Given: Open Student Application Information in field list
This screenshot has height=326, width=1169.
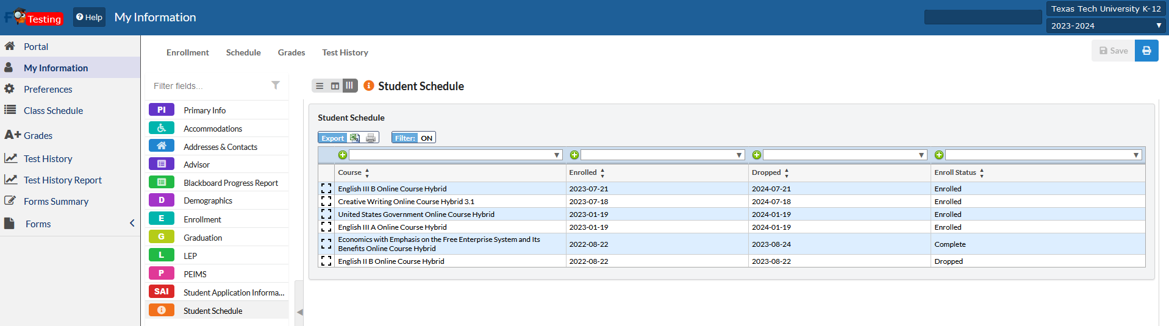Looking at the screenshot, I should coord(234,292).
